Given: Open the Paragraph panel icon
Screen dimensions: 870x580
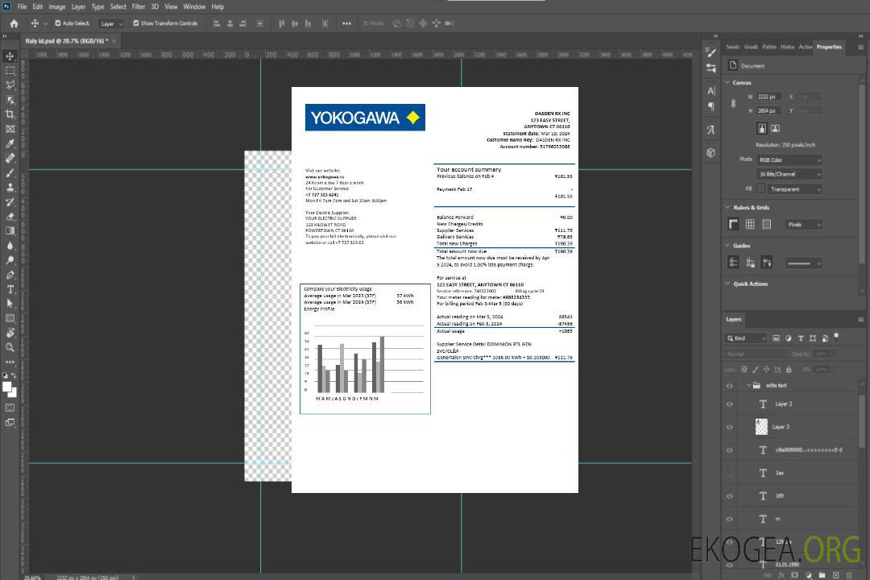Looking at the screenshot, I should point(711,106).
